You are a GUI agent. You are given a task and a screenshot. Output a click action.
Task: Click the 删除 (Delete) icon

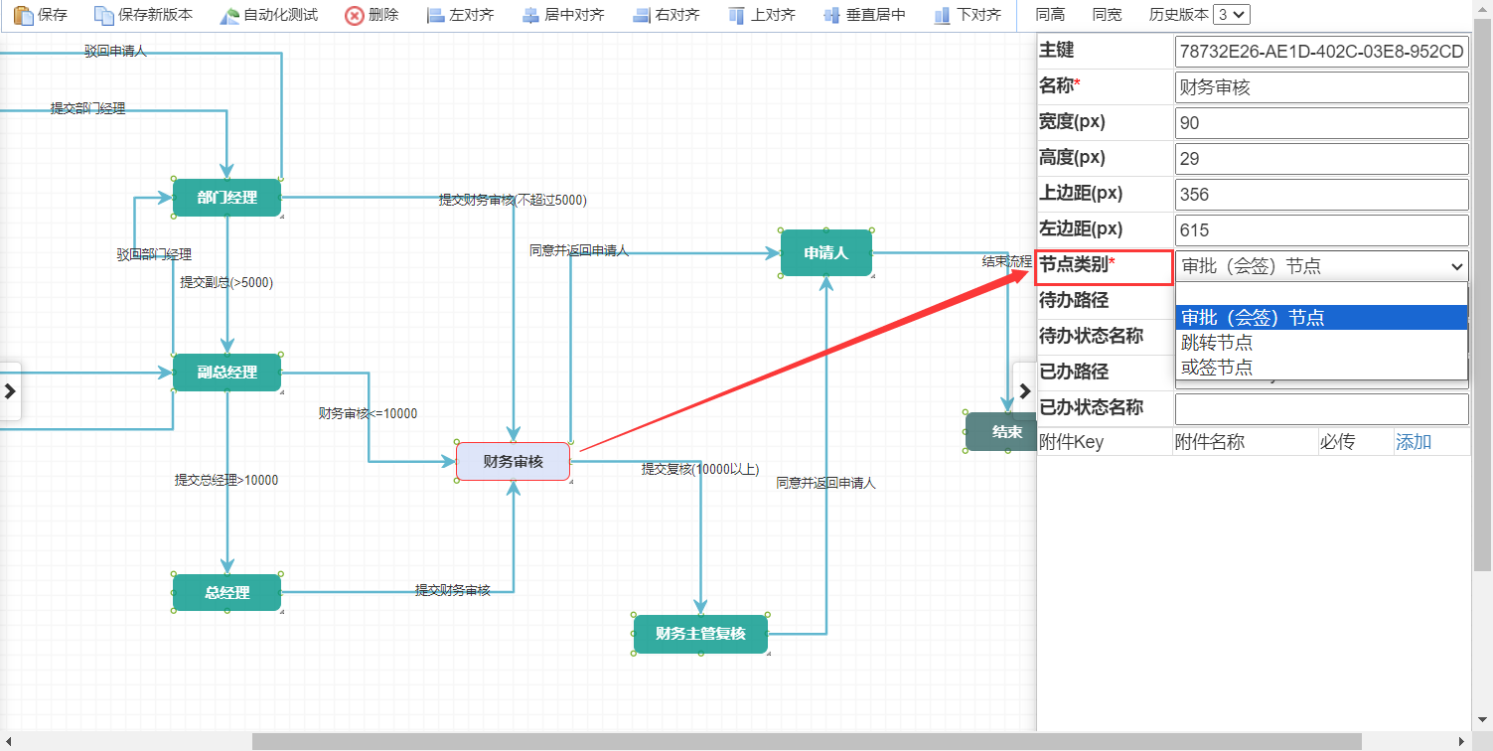point(373,14)
